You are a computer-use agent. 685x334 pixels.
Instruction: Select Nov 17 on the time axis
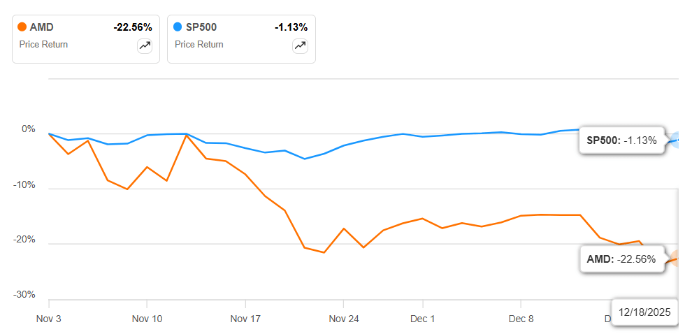[x=245, y=319]
